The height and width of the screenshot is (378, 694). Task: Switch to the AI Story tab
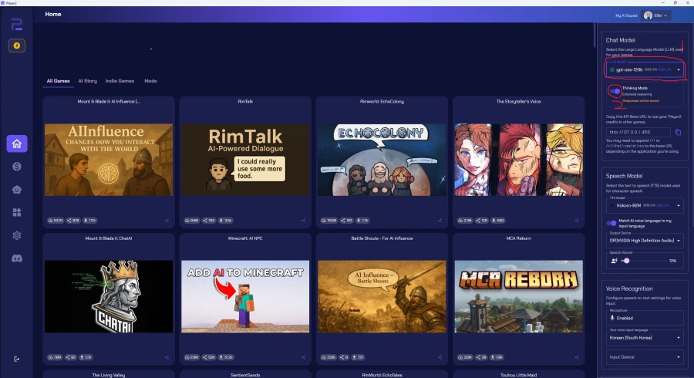point(87,80)
